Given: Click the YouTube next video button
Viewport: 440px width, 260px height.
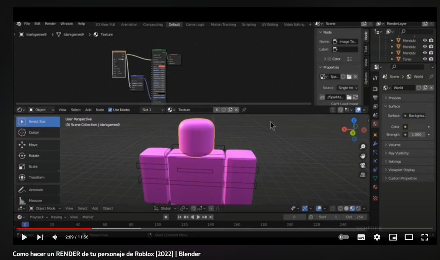Looking at the screenshot, I should [x=40, y=237].
